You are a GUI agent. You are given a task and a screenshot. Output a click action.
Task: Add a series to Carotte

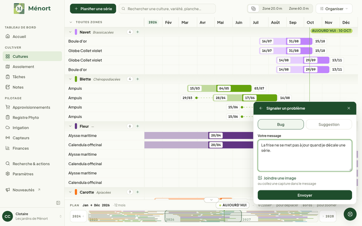(x=138, y=192)
